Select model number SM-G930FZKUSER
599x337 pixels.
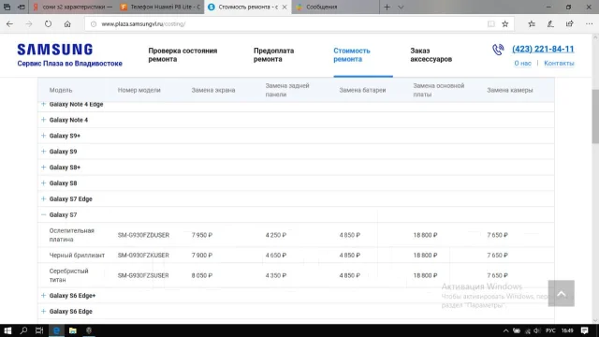coord(143,256)
